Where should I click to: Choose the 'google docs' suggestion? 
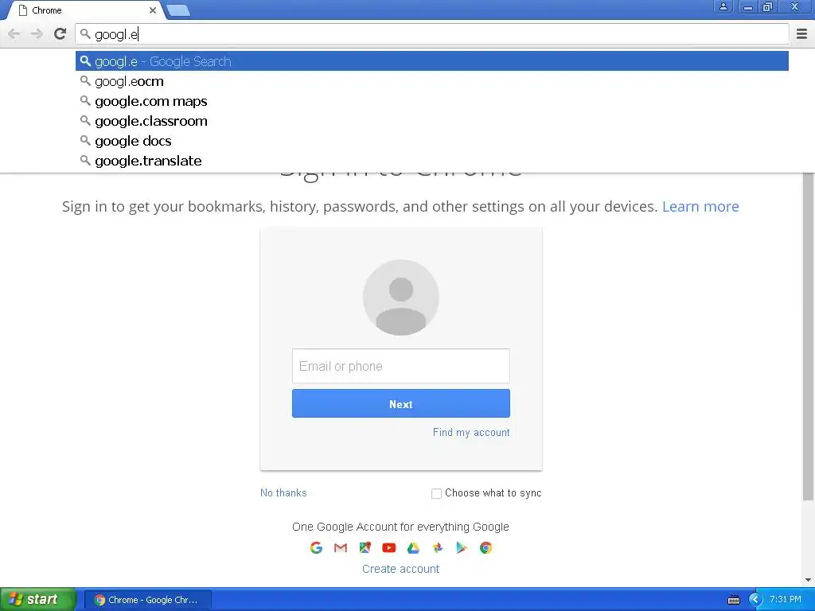click(x=431, y=140)
